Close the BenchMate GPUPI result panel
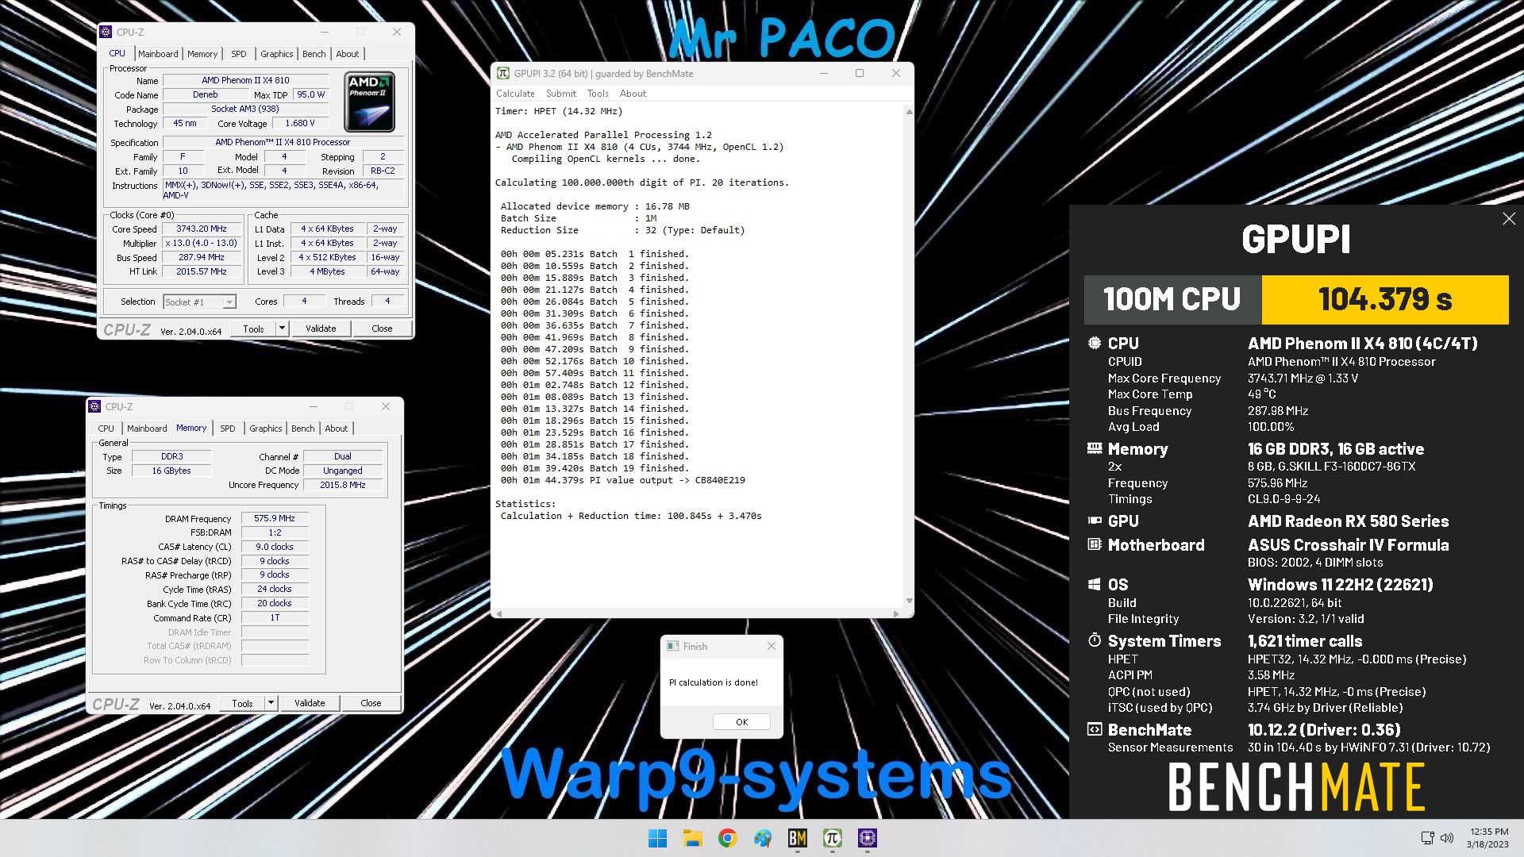1524x857 pixels. tap(1509, 219)
